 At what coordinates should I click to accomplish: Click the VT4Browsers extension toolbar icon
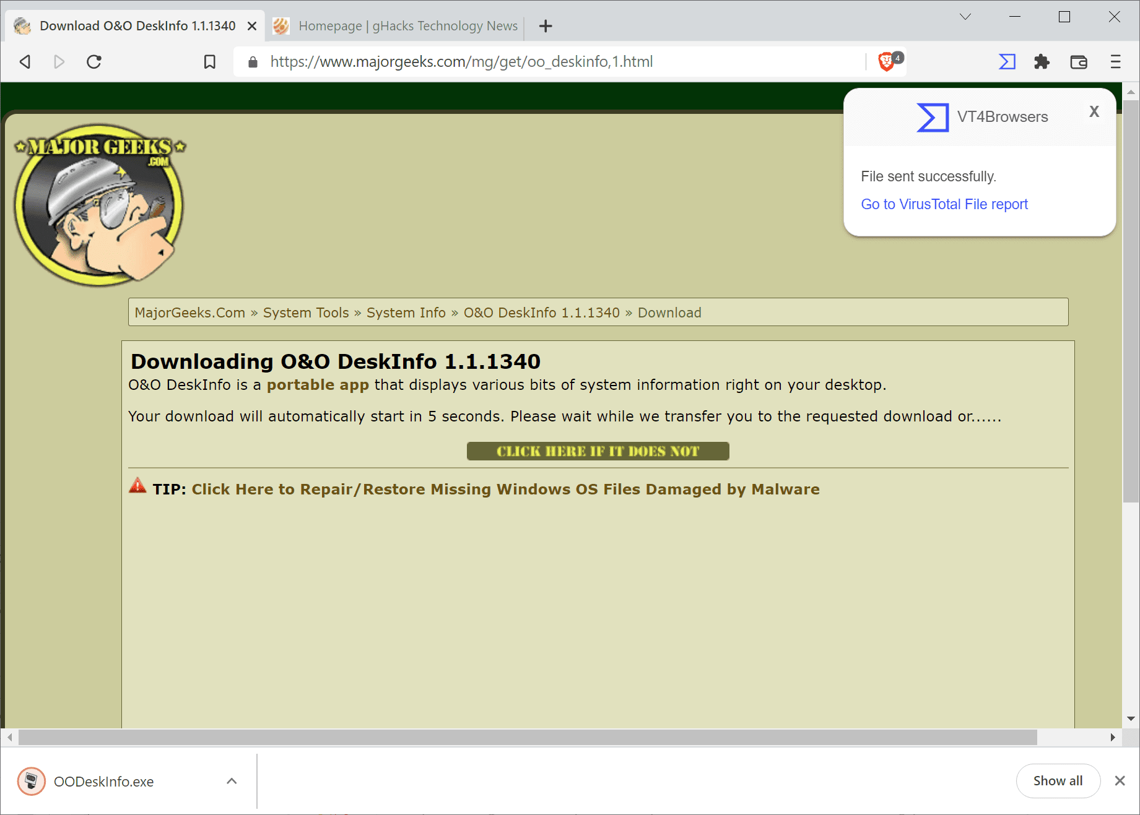click(x=1007, y=62)
